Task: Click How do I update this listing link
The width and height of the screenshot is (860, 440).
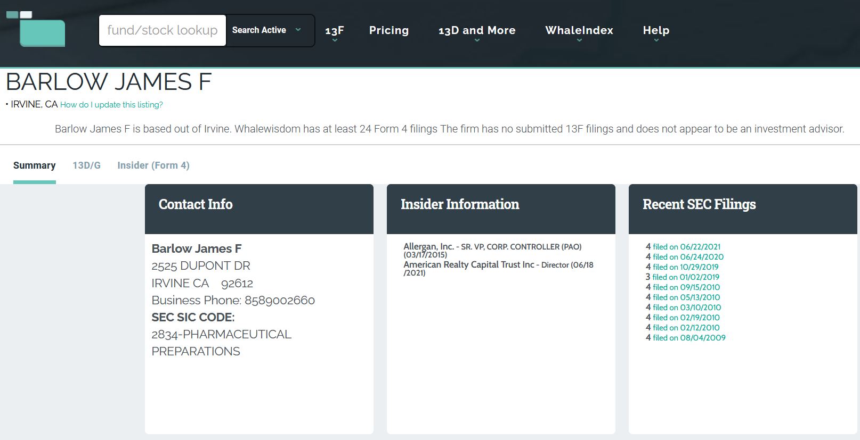Action: (x=111, y=105)
